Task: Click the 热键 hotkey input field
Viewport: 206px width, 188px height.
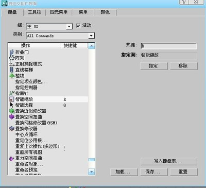Action: (169, 46)
